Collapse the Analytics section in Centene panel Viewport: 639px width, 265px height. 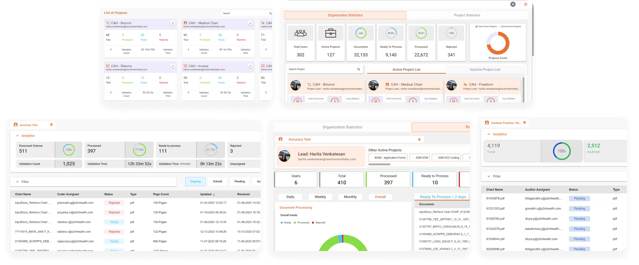(x=489, y=134)
